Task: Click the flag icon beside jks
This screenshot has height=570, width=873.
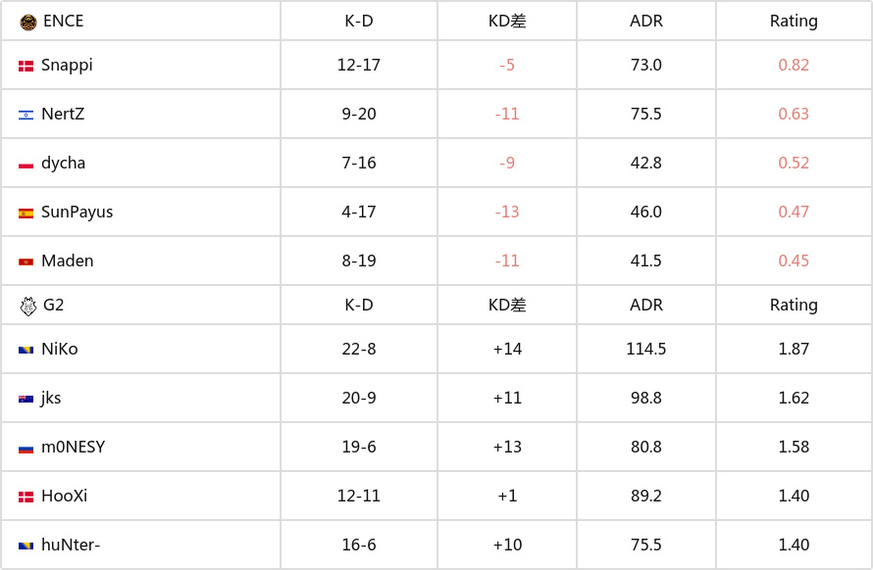Action: (26, 399)
